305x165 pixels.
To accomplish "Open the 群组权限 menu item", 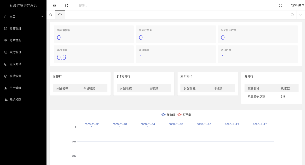I will coord(23,100).
